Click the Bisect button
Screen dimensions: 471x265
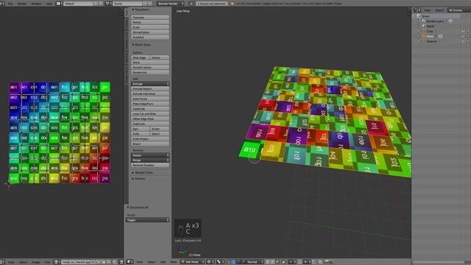coord(150,144)
